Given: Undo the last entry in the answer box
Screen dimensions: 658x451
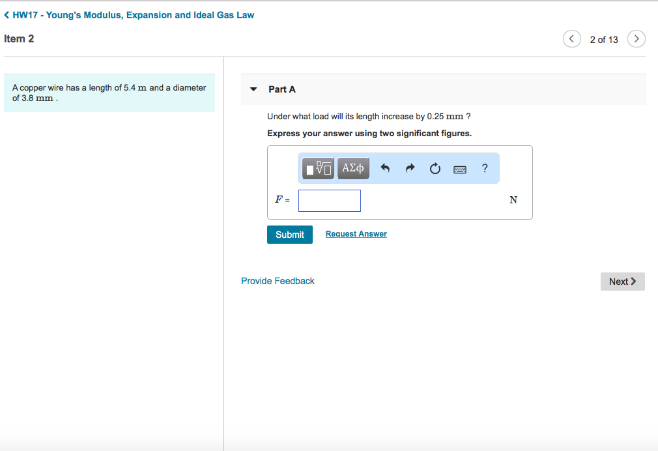Looking at the screenshot, I should click(x=384, y=168).
